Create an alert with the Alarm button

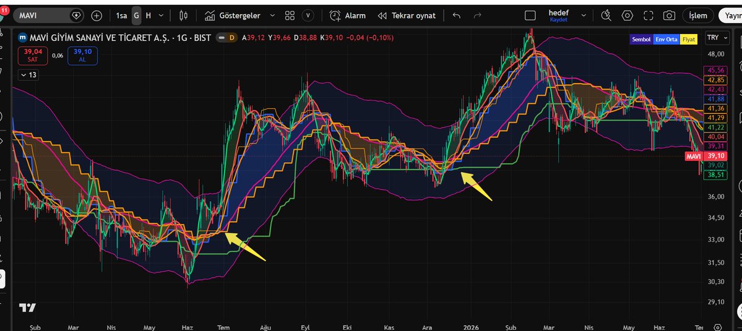pyautogui.click(x=348, y=15)
